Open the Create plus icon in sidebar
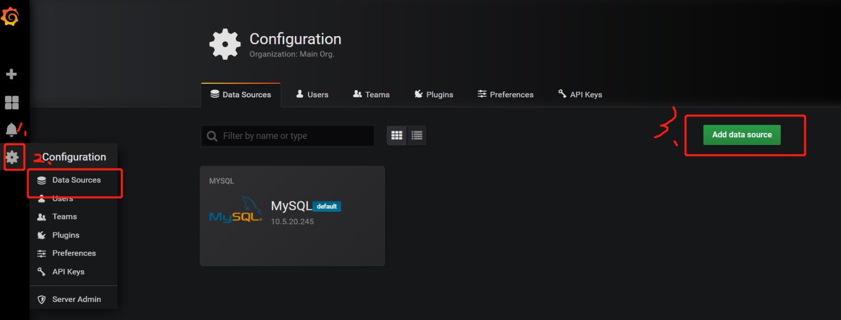This screenshot has height=320, width=841. 12,74
